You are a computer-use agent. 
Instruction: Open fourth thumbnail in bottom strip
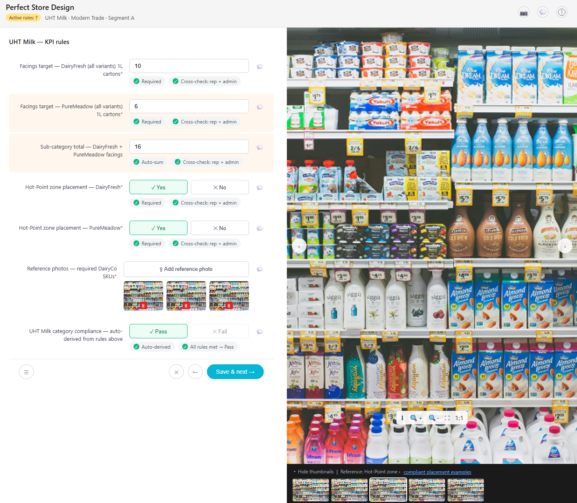point(427,490)
